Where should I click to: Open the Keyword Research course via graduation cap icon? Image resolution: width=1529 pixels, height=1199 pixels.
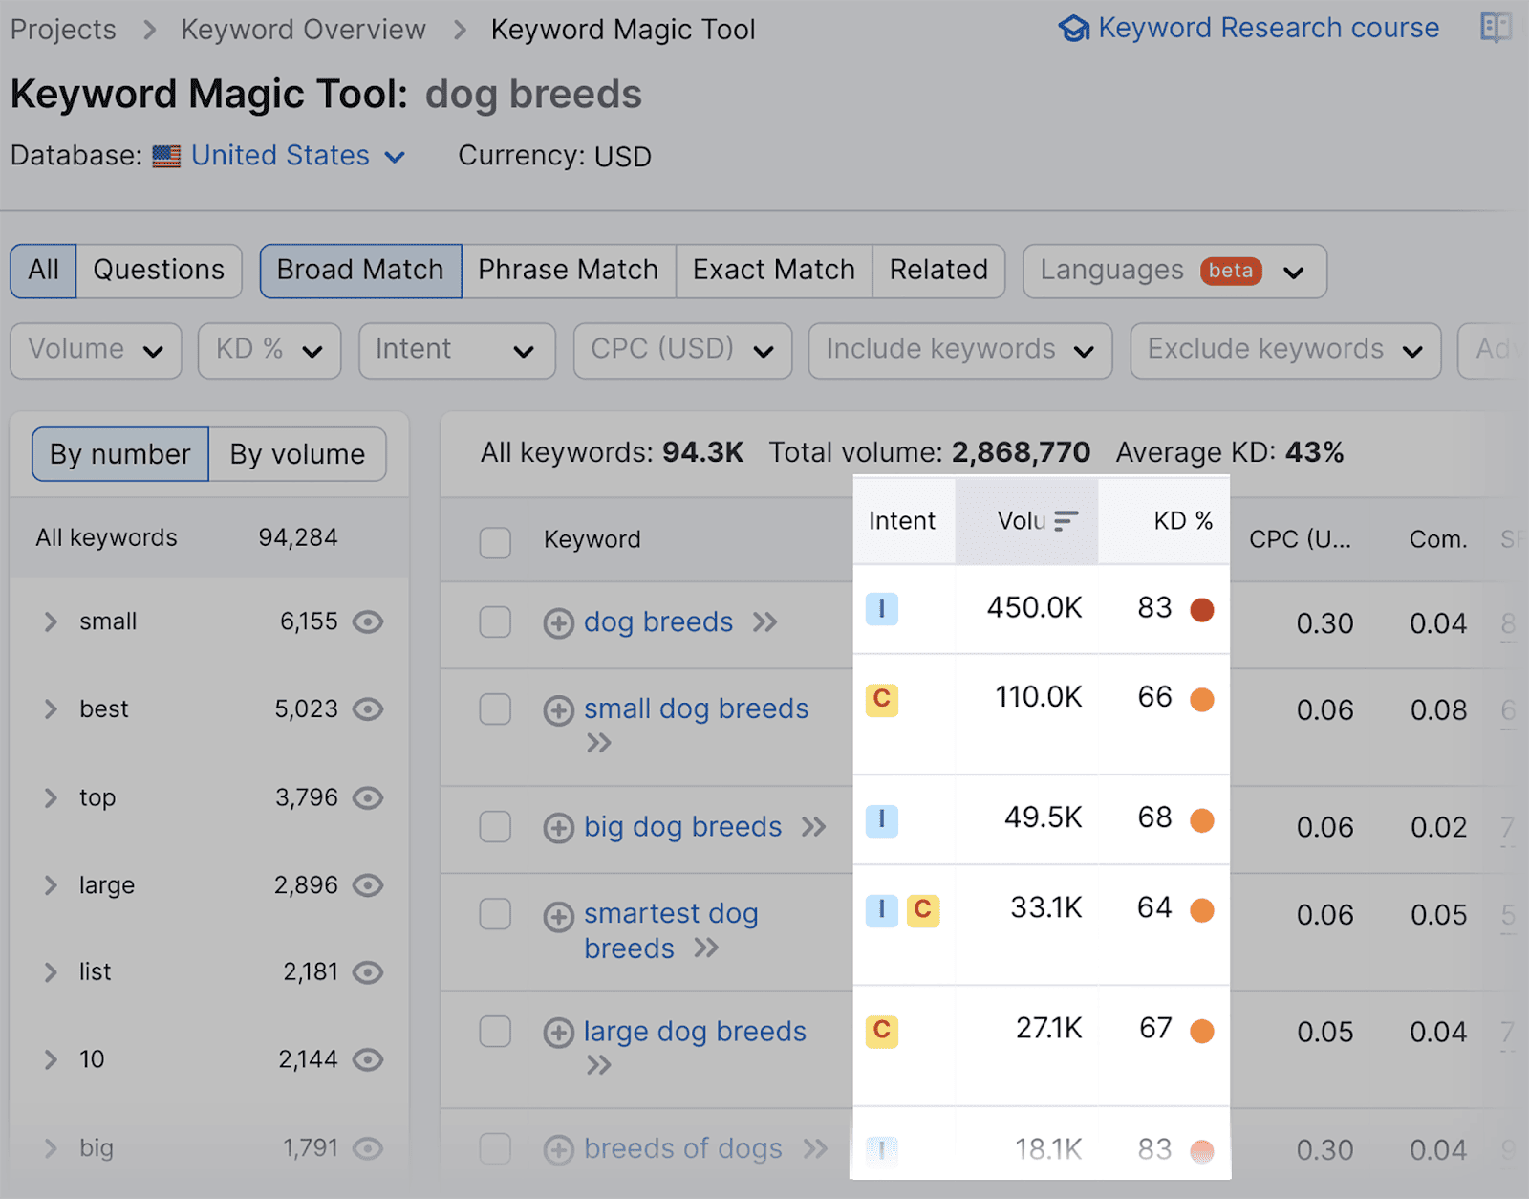coord(1074,28)
